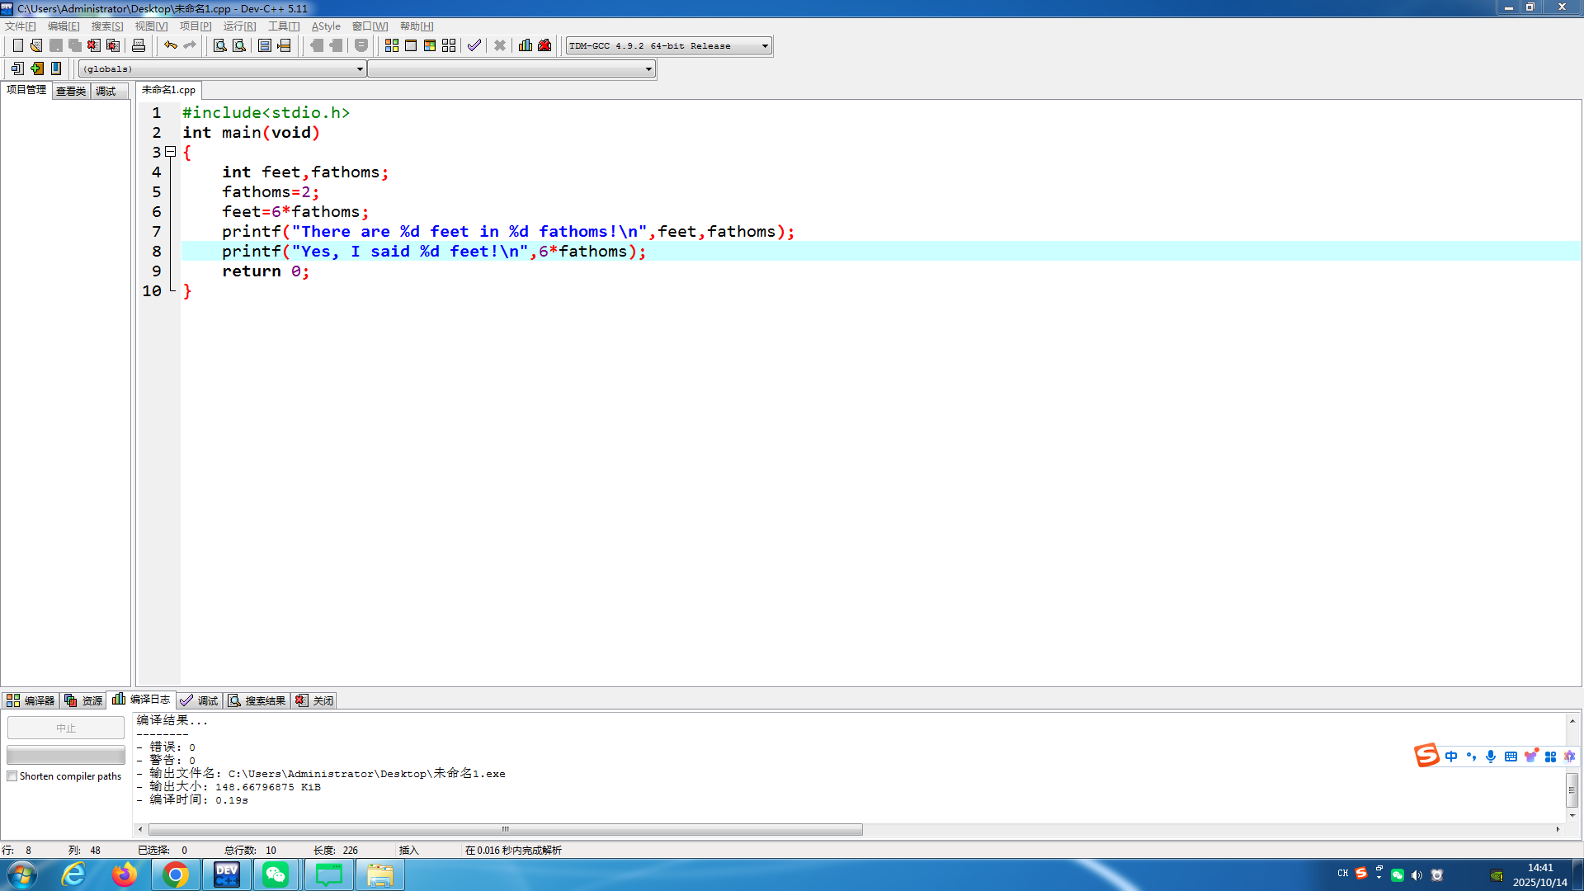Click the Syntax check checkmark icon

coord(474,45)
